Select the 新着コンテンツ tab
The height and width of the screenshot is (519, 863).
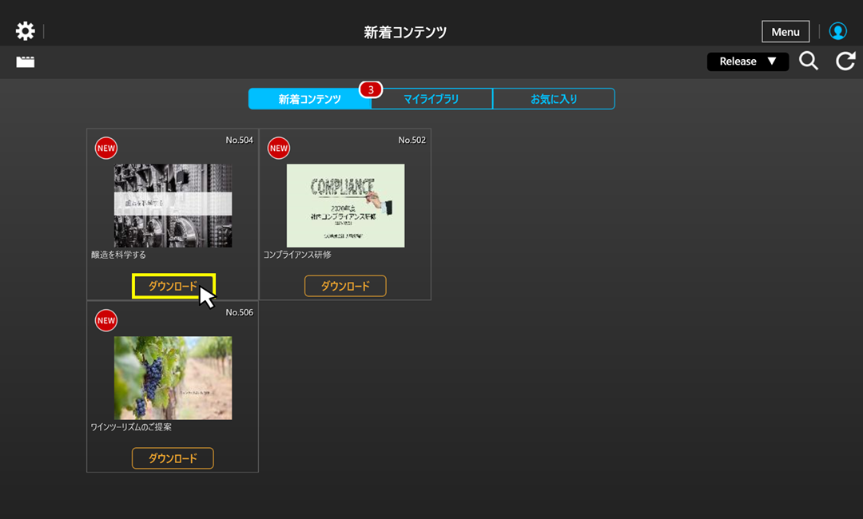309,99
